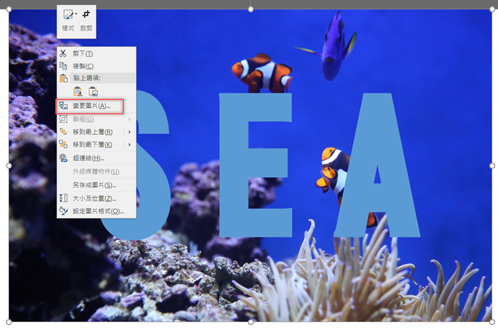Click the bottom-left corner handle
The width and height of the screenshot is (498, 330).
point(9,322)
